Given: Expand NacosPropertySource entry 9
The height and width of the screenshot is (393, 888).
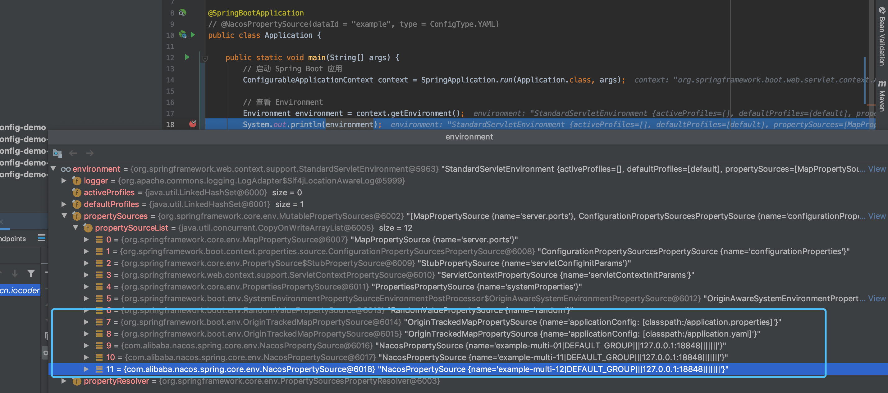Looking at the screenshot, I should [86, 346].
